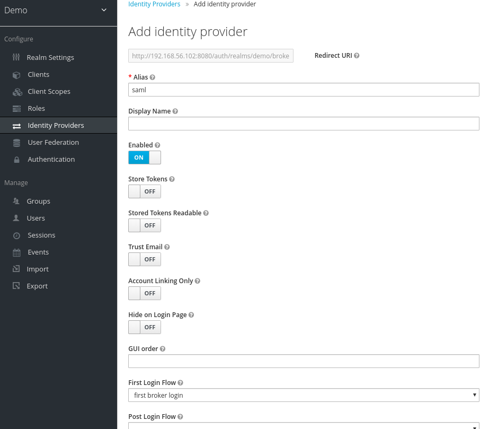Click help icon next to Redirect URI
The width and height of the screenshot is (489, 429).
click(357, 56)
